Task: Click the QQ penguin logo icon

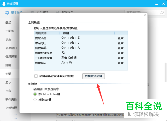Action: (x=4, y=4)
